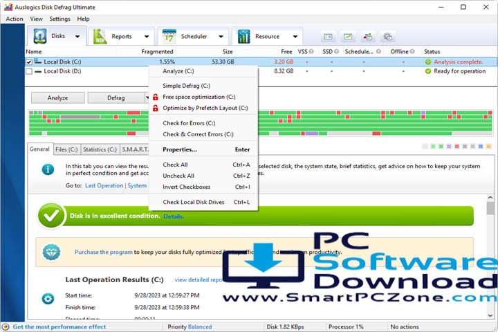Viewport: 498px width, 332px height.
Task: Click the red legend color swatch
Action: [456, 147]
